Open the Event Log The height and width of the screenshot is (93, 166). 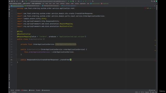click(152, 90)
